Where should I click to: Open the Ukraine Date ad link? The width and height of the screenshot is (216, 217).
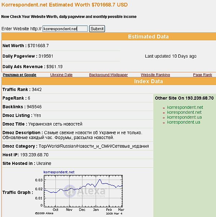point(61,75)
